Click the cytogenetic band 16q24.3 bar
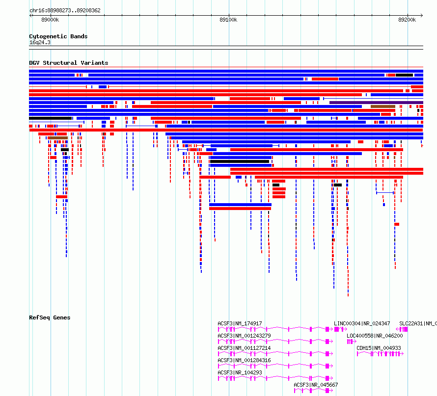 (x=226, y=48)
